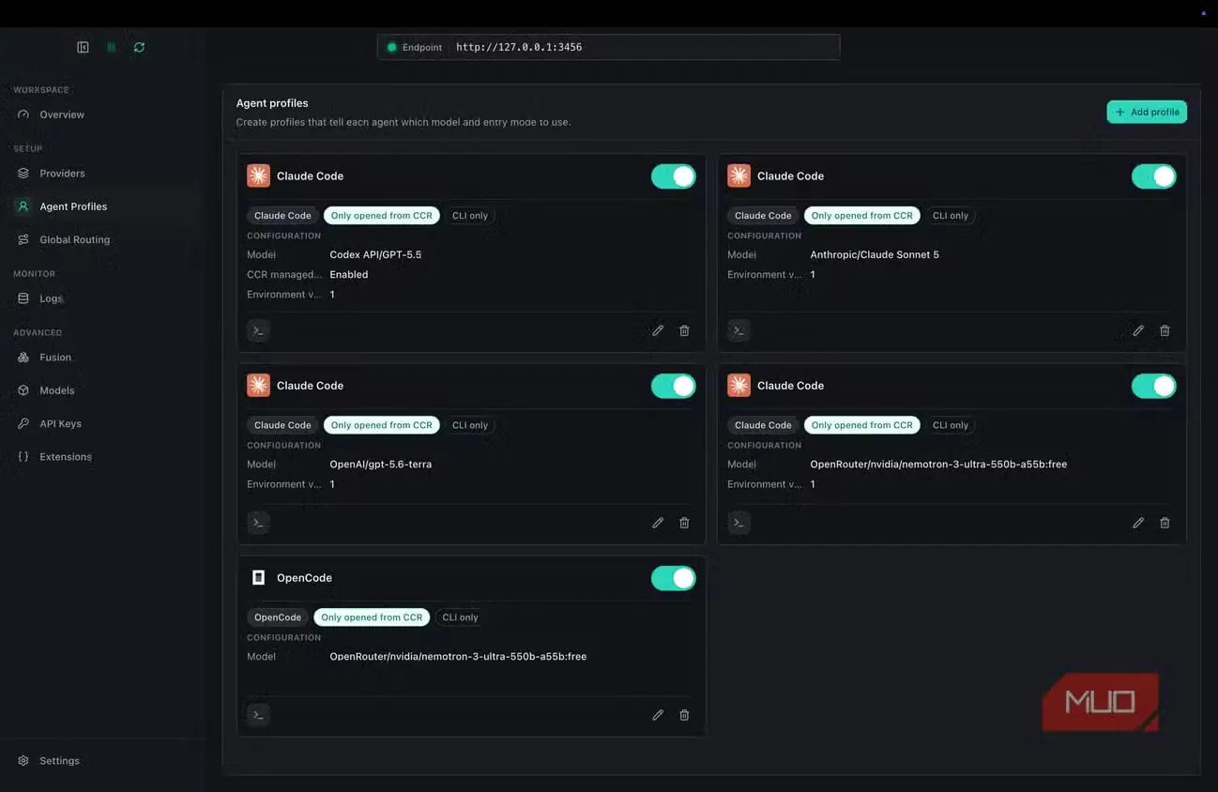Click the Claude logo on the gpt-5.6-terra card
Viewport: 1218px width, 792px height.
pos(258,385)
